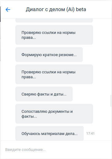
Task: Select the cropped message bubble below the header
Action: point(54,20)
